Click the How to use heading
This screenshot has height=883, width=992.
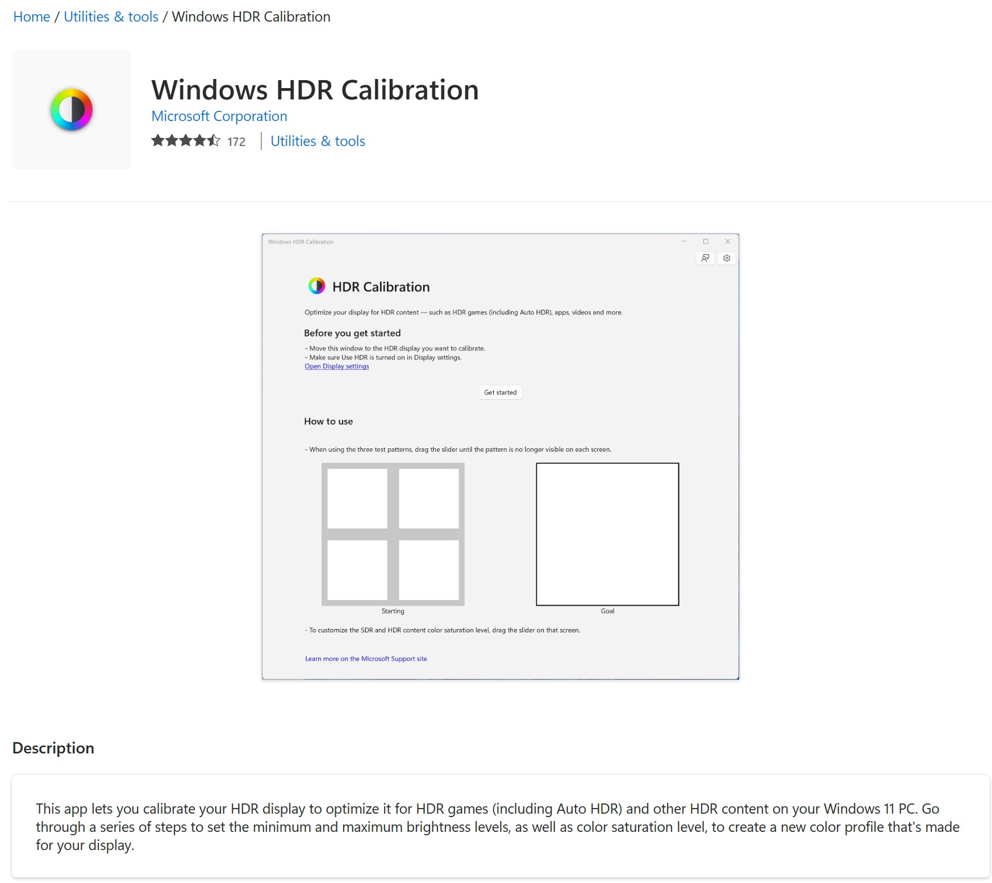328,422
